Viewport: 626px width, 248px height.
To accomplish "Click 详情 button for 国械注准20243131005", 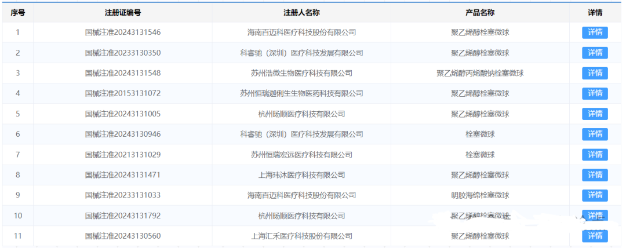I will (x=595, y=114).
